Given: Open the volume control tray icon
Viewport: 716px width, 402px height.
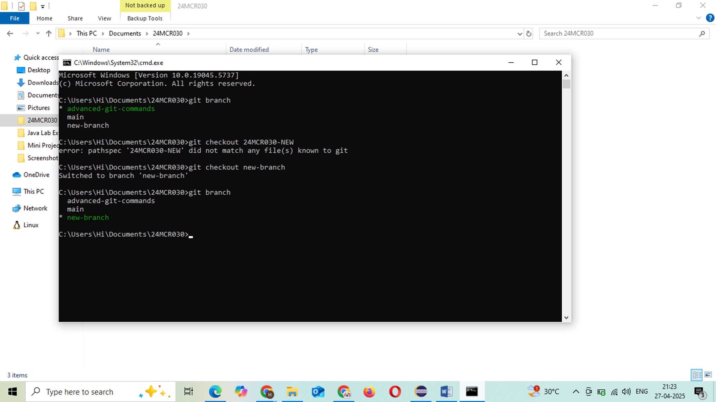Looking at the screenshot, I should [x=626, y=392].
